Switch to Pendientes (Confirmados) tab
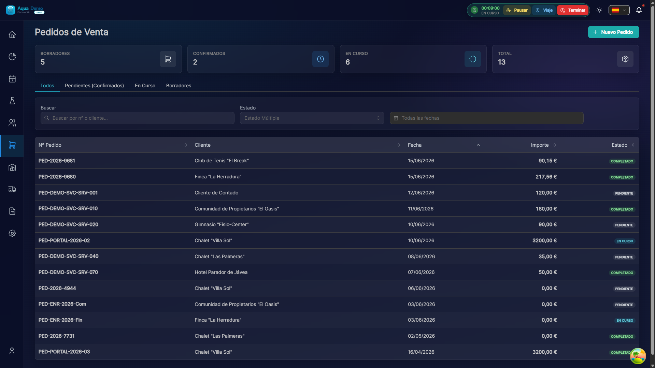The image size is (655, 368). (x=94, y=86)
